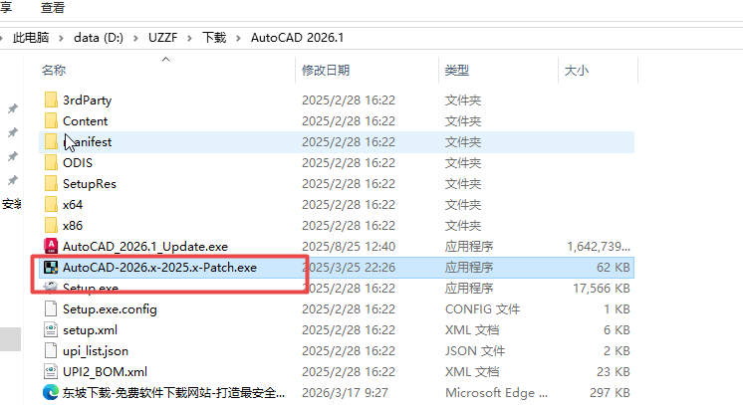Open the 查看 ribbon tab
The image size is (743, 405).
(54, 7)
